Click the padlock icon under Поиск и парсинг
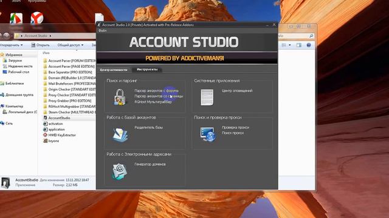Image resolution: width=389 pixels, height=218 pixels. coord(120,97)
